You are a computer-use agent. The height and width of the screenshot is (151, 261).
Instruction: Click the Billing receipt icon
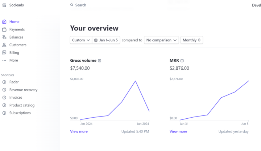pyautogui.click(x=4, y=53)
